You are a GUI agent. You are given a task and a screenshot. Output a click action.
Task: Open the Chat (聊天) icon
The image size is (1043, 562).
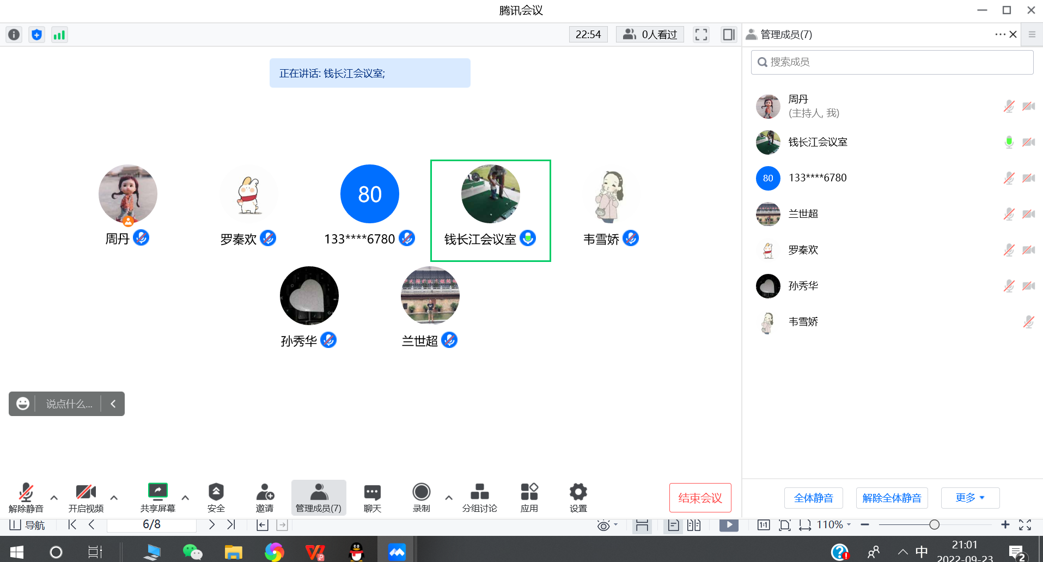pos(373,497)
